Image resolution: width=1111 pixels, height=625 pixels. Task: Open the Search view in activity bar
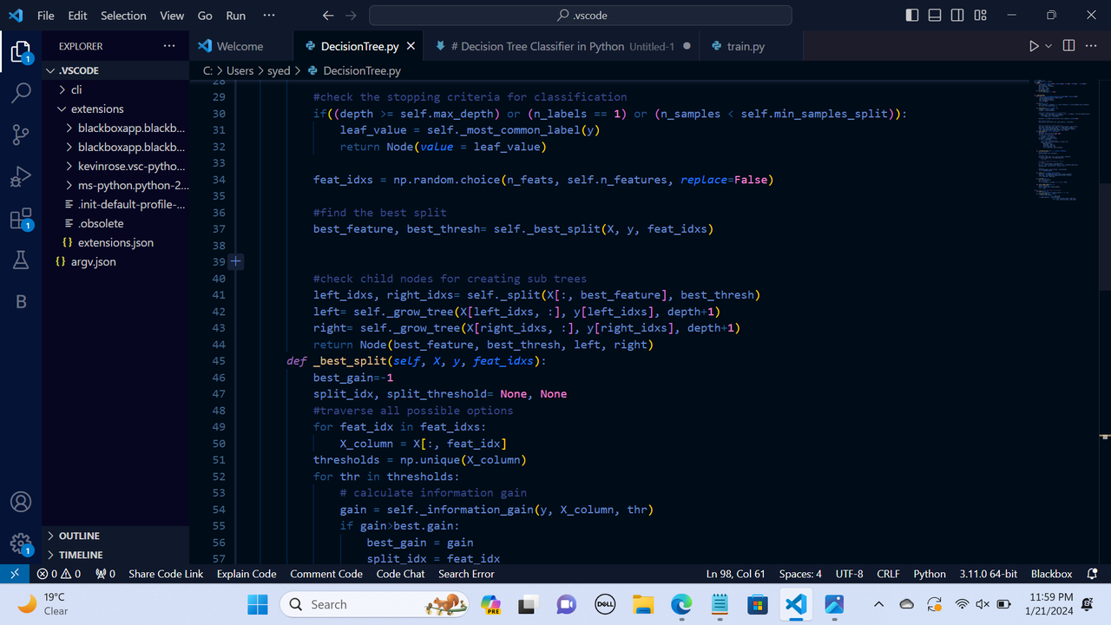[21, 93]
